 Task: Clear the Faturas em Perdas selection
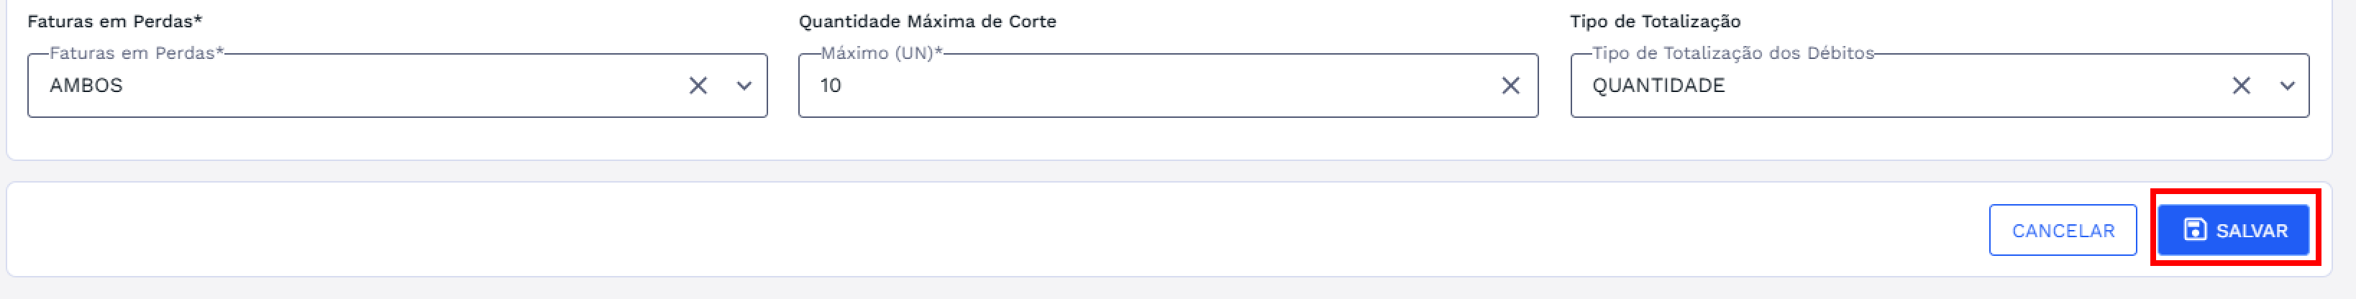click(x=698, y=85)
